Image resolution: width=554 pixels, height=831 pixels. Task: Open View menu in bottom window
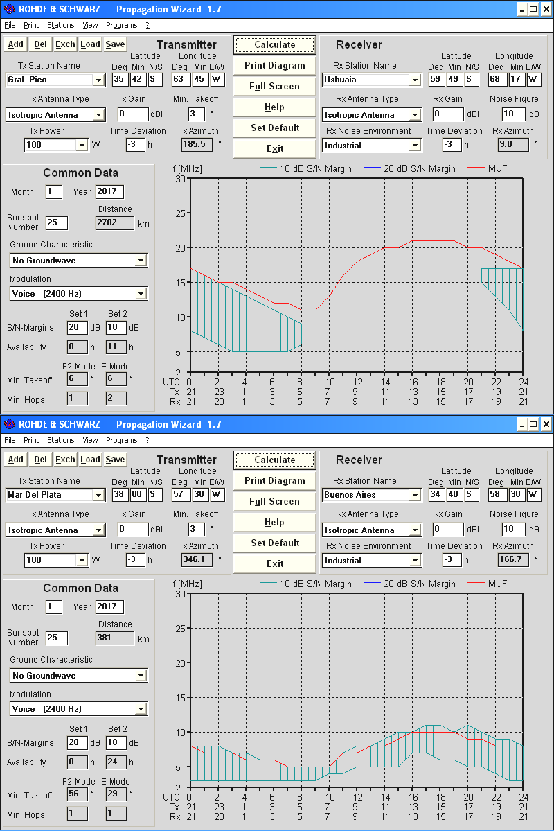tap(90, 440)
